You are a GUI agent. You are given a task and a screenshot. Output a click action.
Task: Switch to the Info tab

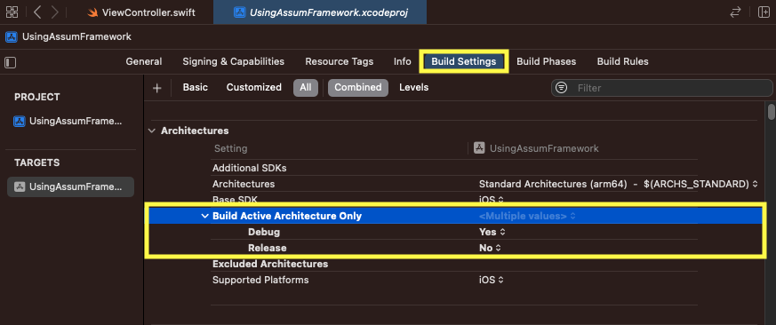(403, 62)
